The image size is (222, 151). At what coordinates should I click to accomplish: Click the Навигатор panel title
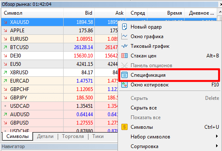(x=13, y=146)
